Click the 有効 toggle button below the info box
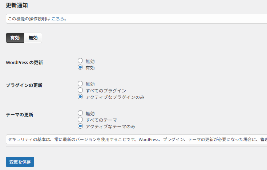 (15, 38)
